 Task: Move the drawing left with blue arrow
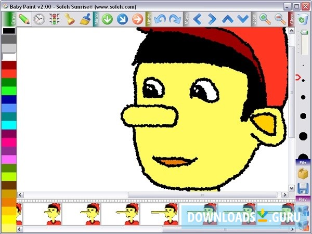point(197,19)
